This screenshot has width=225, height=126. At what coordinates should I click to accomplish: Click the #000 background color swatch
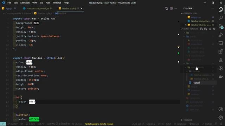point(36,23)
